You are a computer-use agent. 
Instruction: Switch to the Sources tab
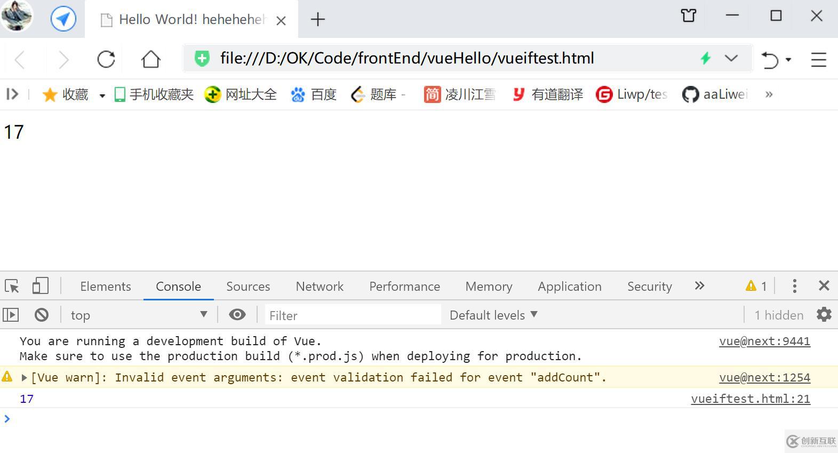pos(248,287)
